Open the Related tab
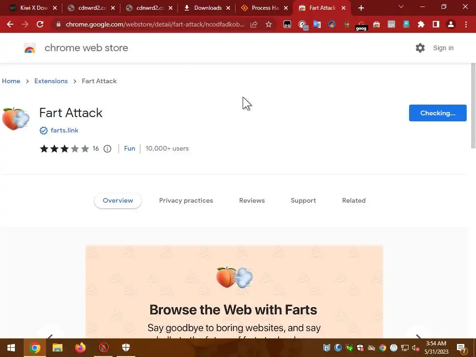Screen dimensions: 476x357 tap(354, 201)
